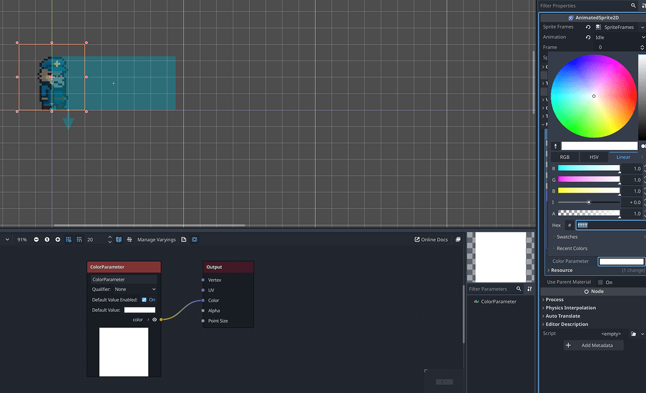Enable Default Value Enabled on ColorParameter node
This screenshot has height=393, width=646.
click(145, 300)
